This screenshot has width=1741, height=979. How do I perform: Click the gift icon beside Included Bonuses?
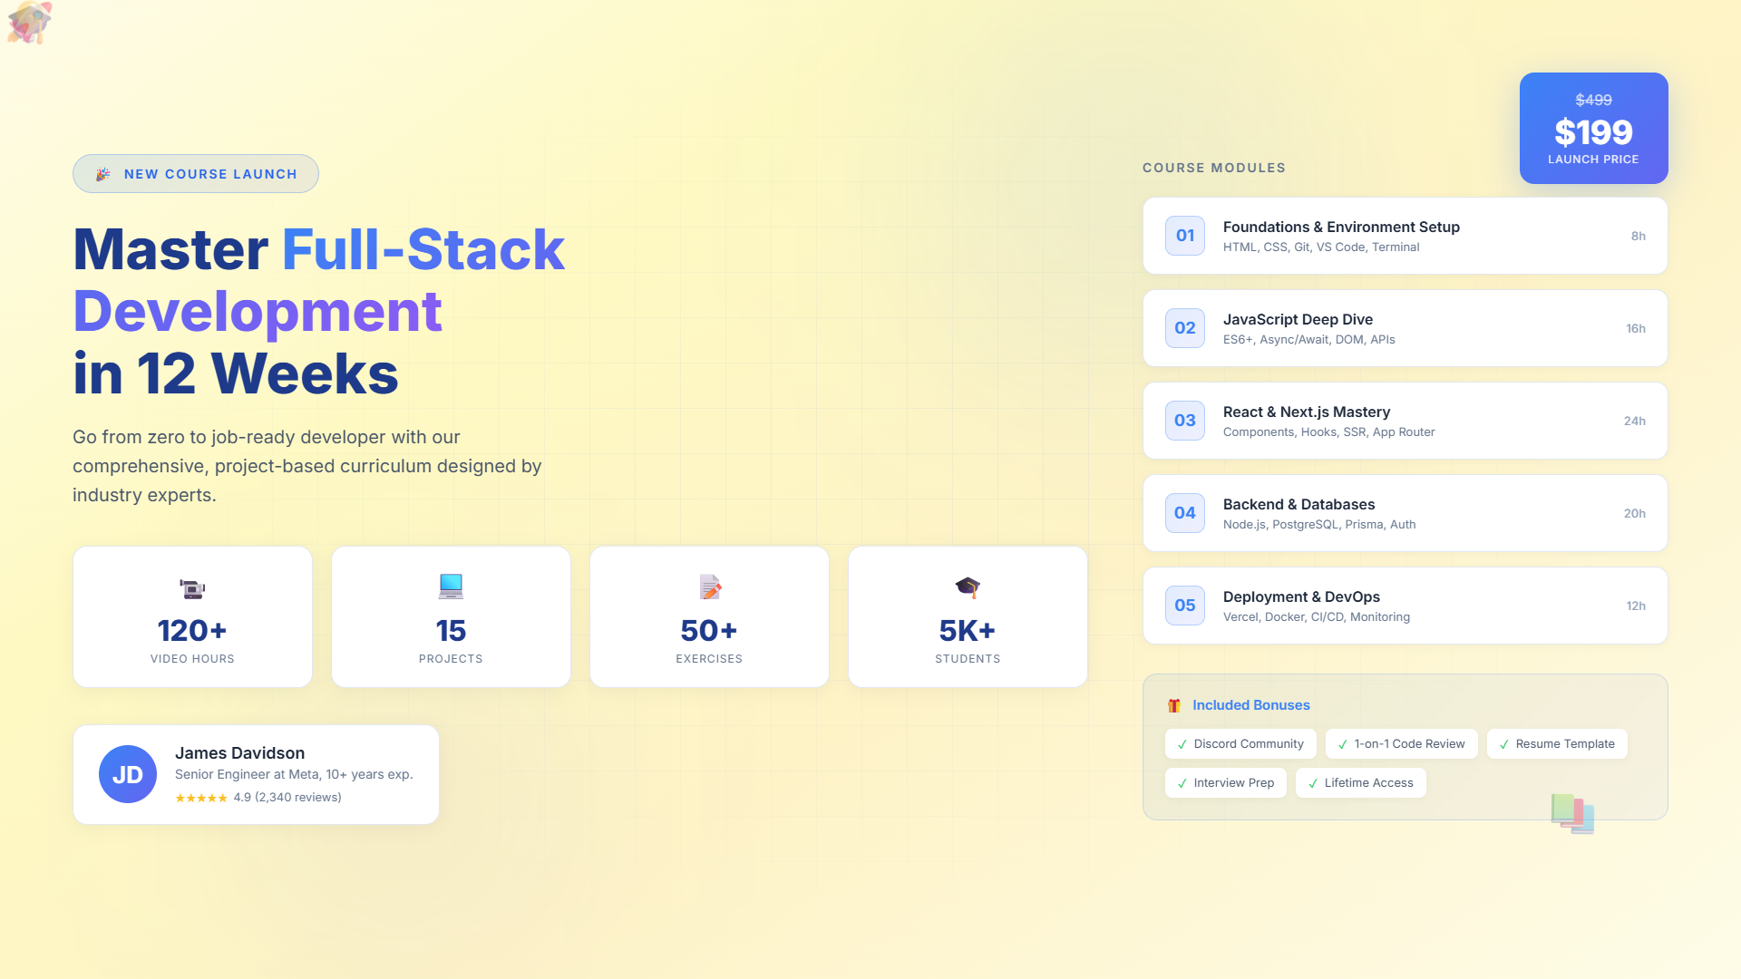[x=1174, y=705]
